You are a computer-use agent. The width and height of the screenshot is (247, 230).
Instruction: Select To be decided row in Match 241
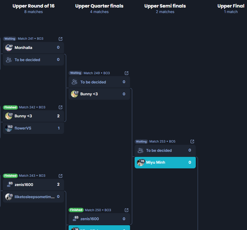click(33, 60)
